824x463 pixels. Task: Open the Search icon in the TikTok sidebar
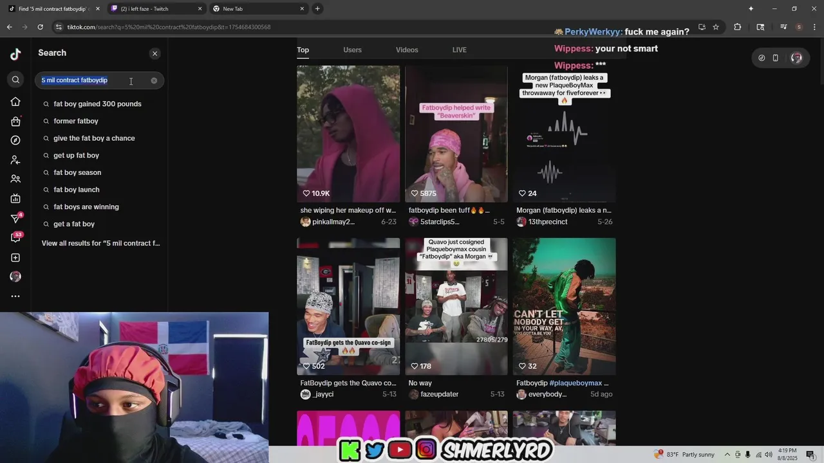[x=15, y=80]
